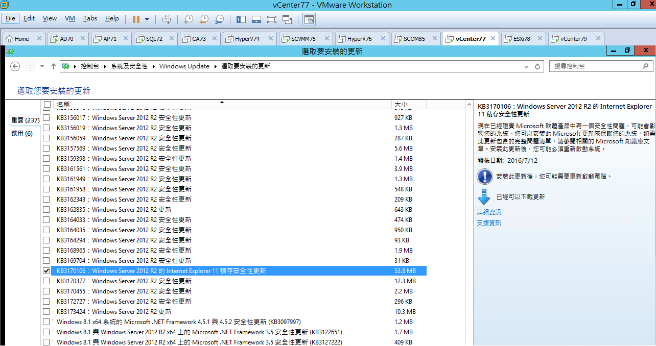Open the 支援資訊 link
This screenshot has height=346, width=656.
coord(489,223)
